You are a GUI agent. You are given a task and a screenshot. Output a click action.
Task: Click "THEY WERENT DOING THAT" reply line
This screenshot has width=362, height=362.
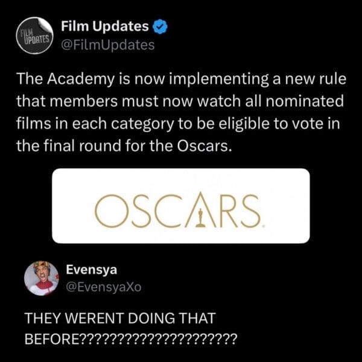[120, 318]
